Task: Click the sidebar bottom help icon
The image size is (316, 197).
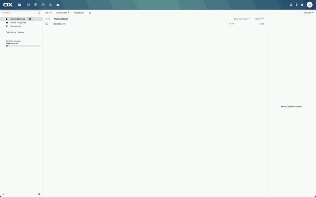Action: (39, 194)
